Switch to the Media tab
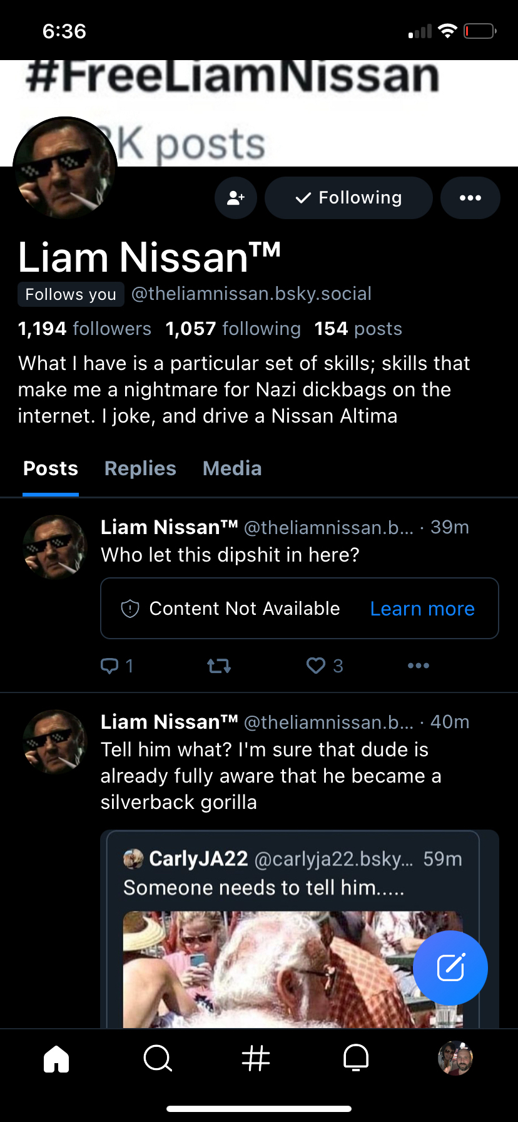Viewport: 518px width, 1122px height. [232, 468]
